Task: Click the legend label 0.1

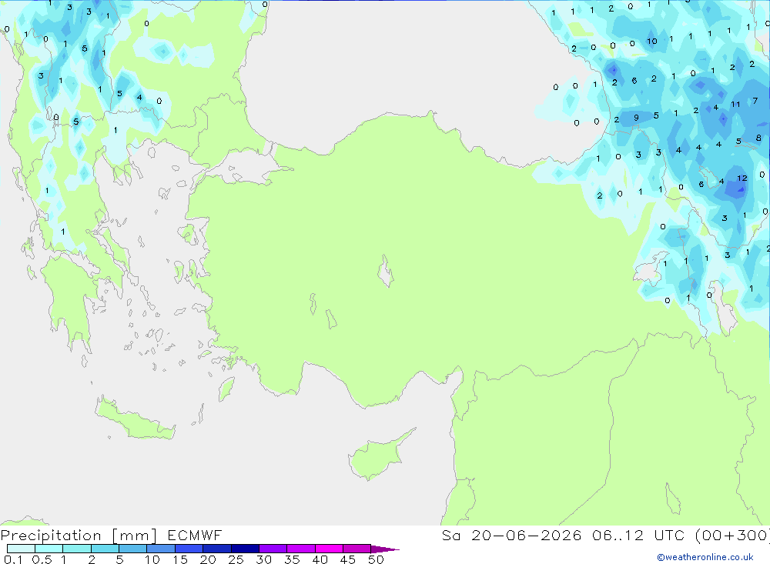Action: coord(13,559)
